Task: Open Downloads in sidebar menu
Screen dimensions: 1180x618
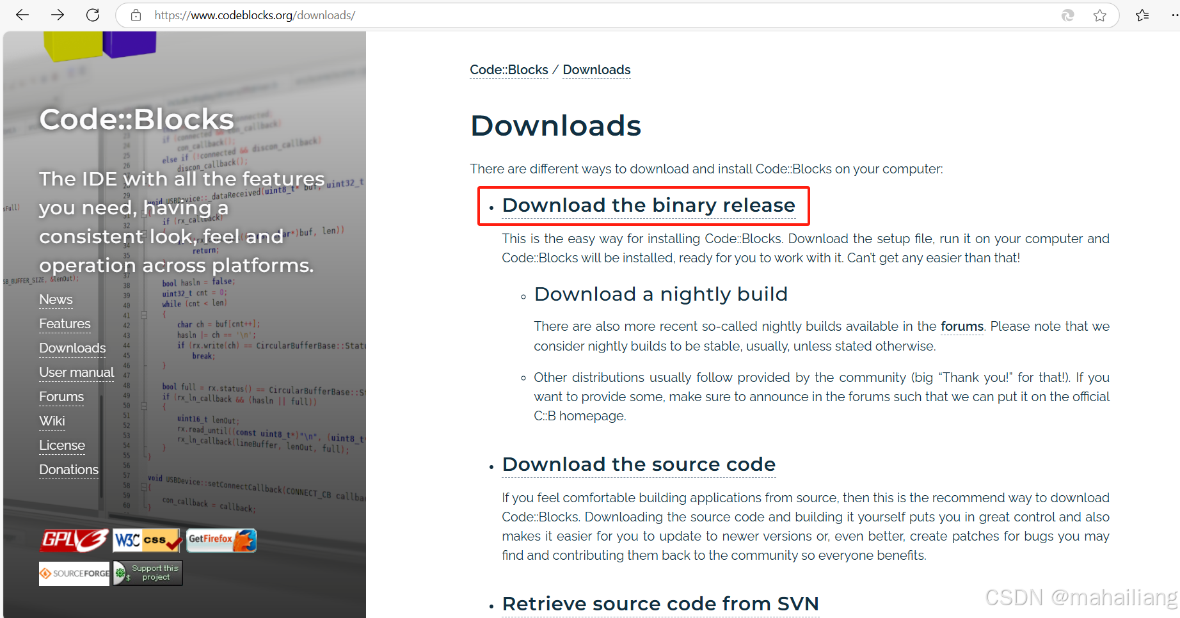Action: coord(72,348)
